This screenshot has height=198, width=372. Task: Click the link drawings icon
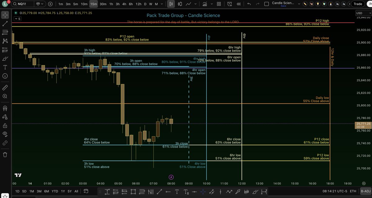pos(5,143)
